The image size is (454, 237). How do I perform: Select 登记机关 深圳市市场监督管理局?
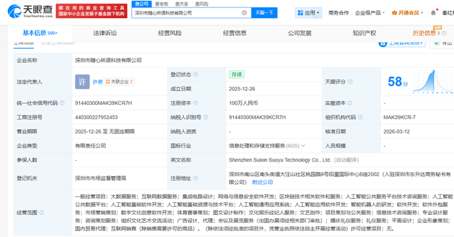(101, 178)
